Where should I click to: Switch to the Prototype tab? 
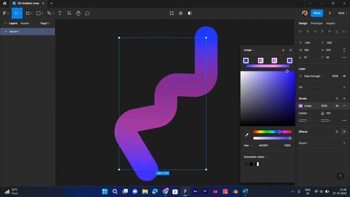(x=316, y=23)
